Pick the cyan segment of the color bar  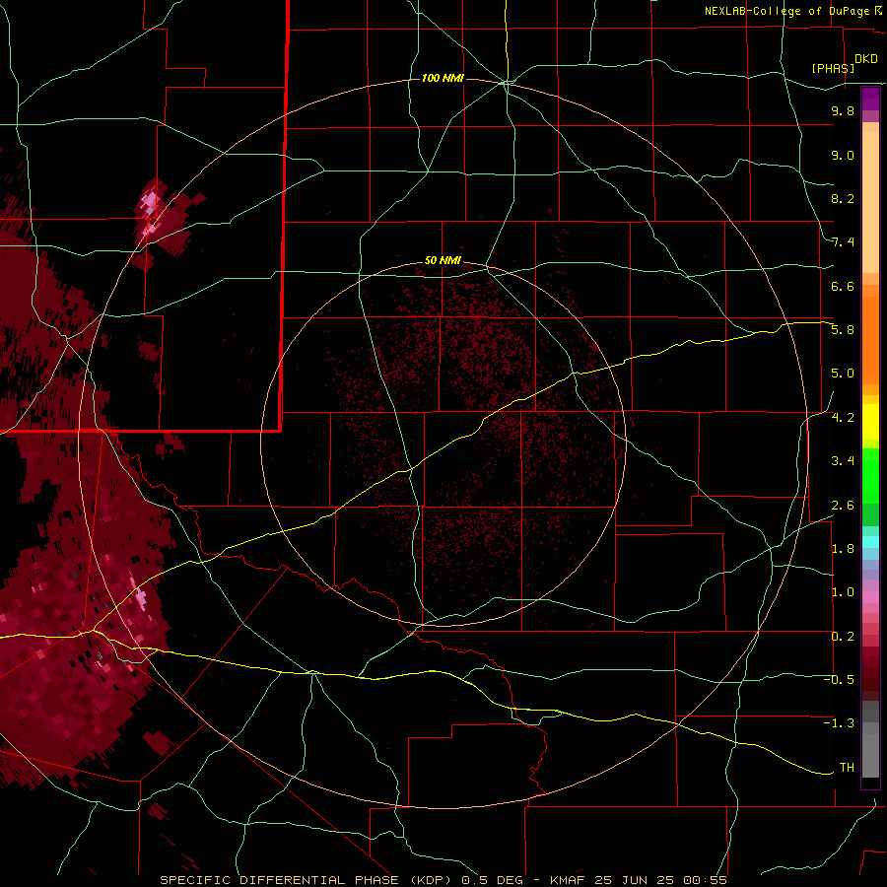(870, 542)
